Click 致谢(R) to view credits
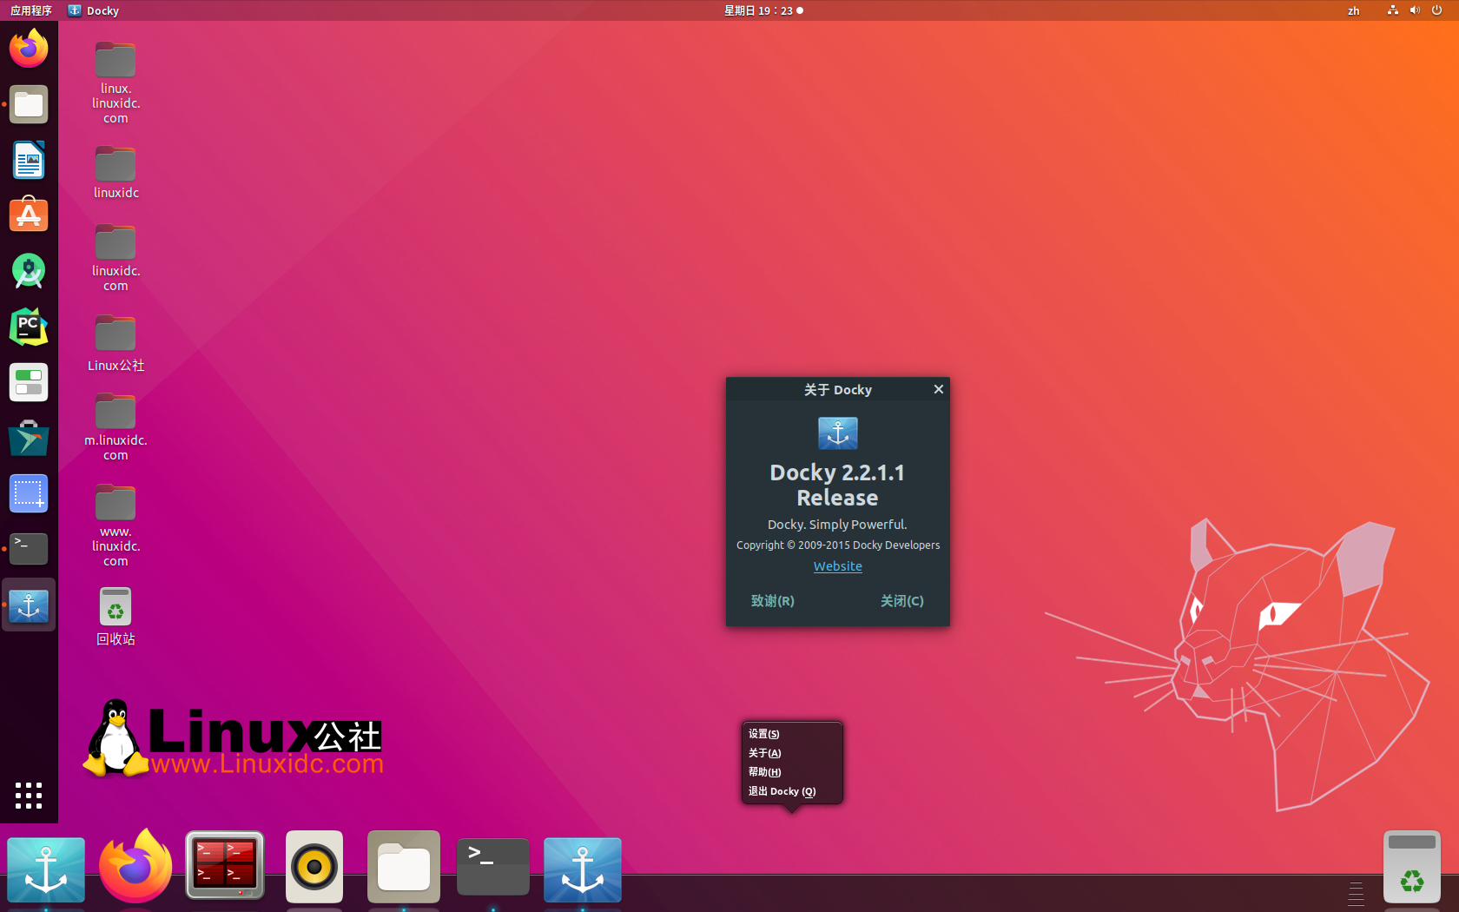Image resolution: width=1459 pixels, height=912 pixels. [772, 600]
